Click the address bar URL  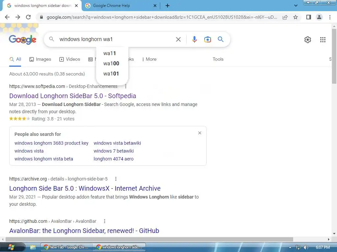coord(162,17)
